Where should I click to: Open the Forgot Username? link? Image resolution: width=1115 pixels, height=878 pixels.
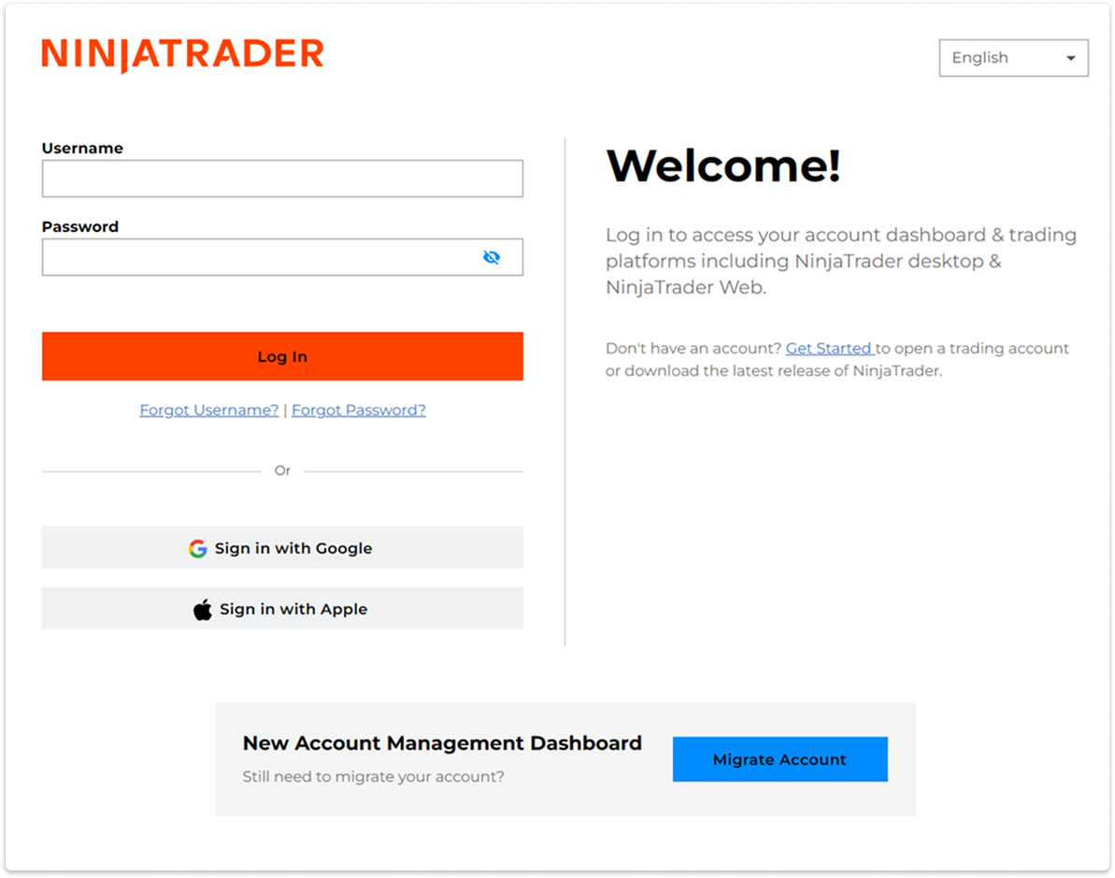(209, 410)
